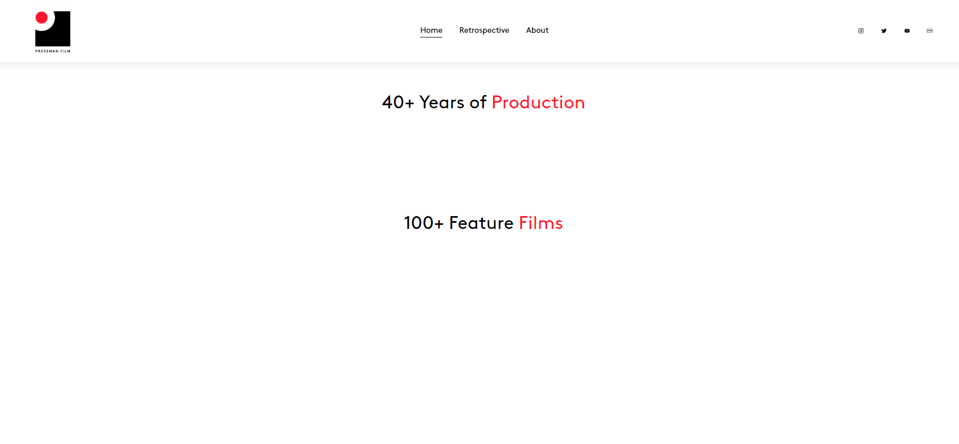Open the Retrospective page

(x=484, y=30)
